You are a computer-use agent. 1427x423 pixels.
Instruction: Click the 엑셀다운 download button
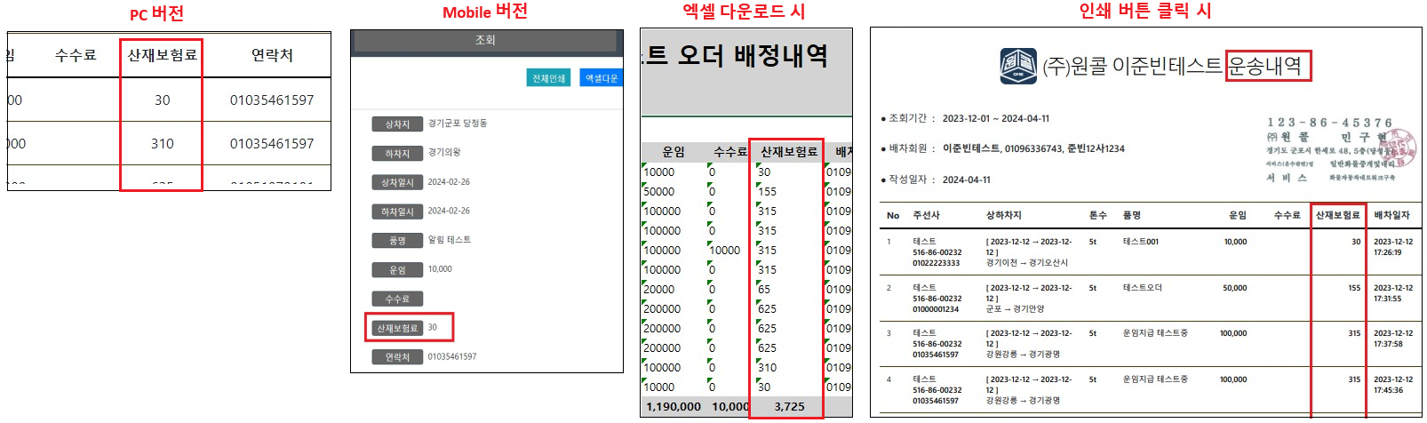coord(601,78)
